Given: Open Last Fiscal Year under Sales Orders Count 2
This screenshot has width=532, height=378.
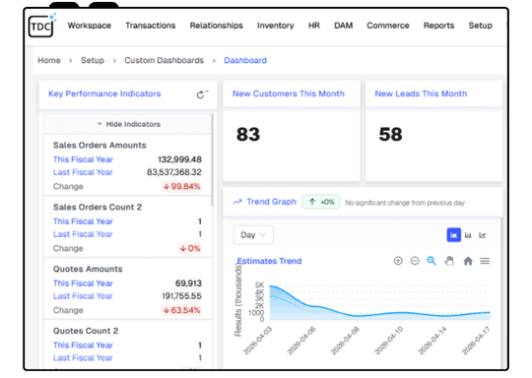Looking at the screenshot, I should pyautogui.click(x=83, y=234).
